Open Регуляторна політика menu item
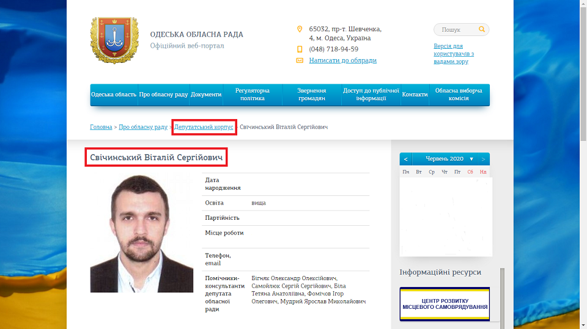This screenshot has width=587, height=329. (253, 95)
